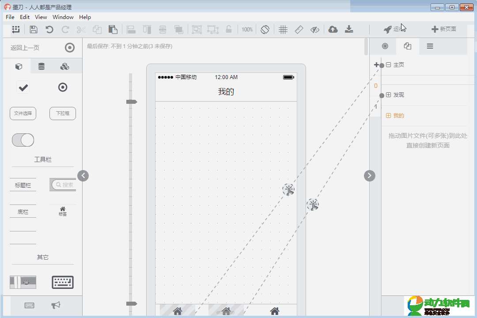Rotate the device screen orientation

[x=265, y=30]
